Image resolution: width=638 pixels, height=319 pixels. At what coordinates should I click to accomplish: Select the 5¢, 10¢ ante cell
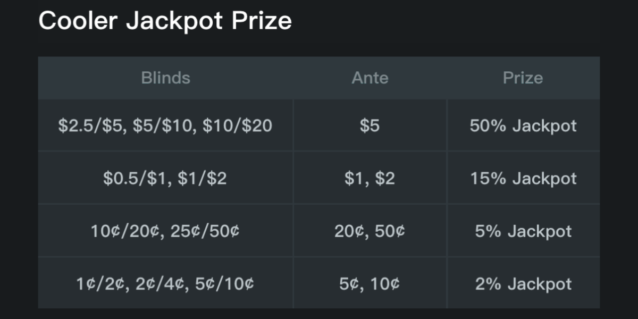[370, 284]
